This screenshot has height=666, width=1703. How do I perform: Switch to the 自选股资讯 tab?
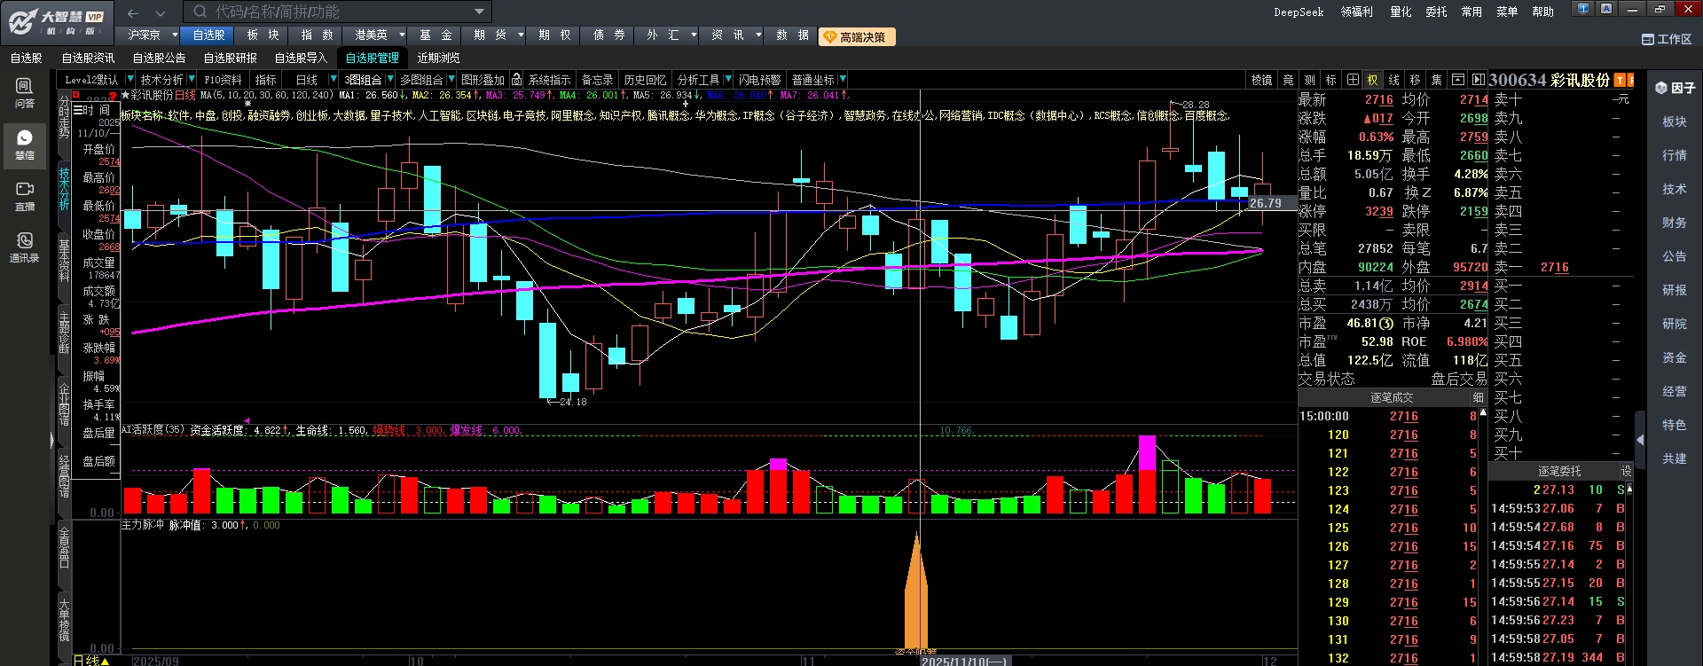pos(88,58)
